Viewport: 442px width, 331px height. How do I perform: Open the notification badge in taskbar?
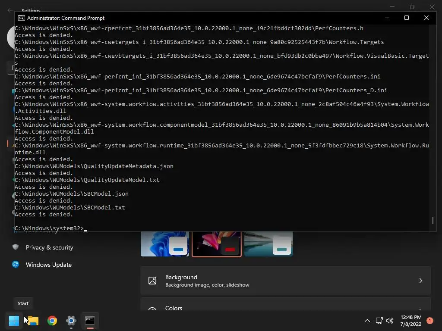(430, 321)
